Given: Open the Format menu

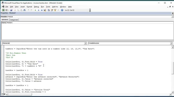Looking at the screenshot, I should point(29,7).
